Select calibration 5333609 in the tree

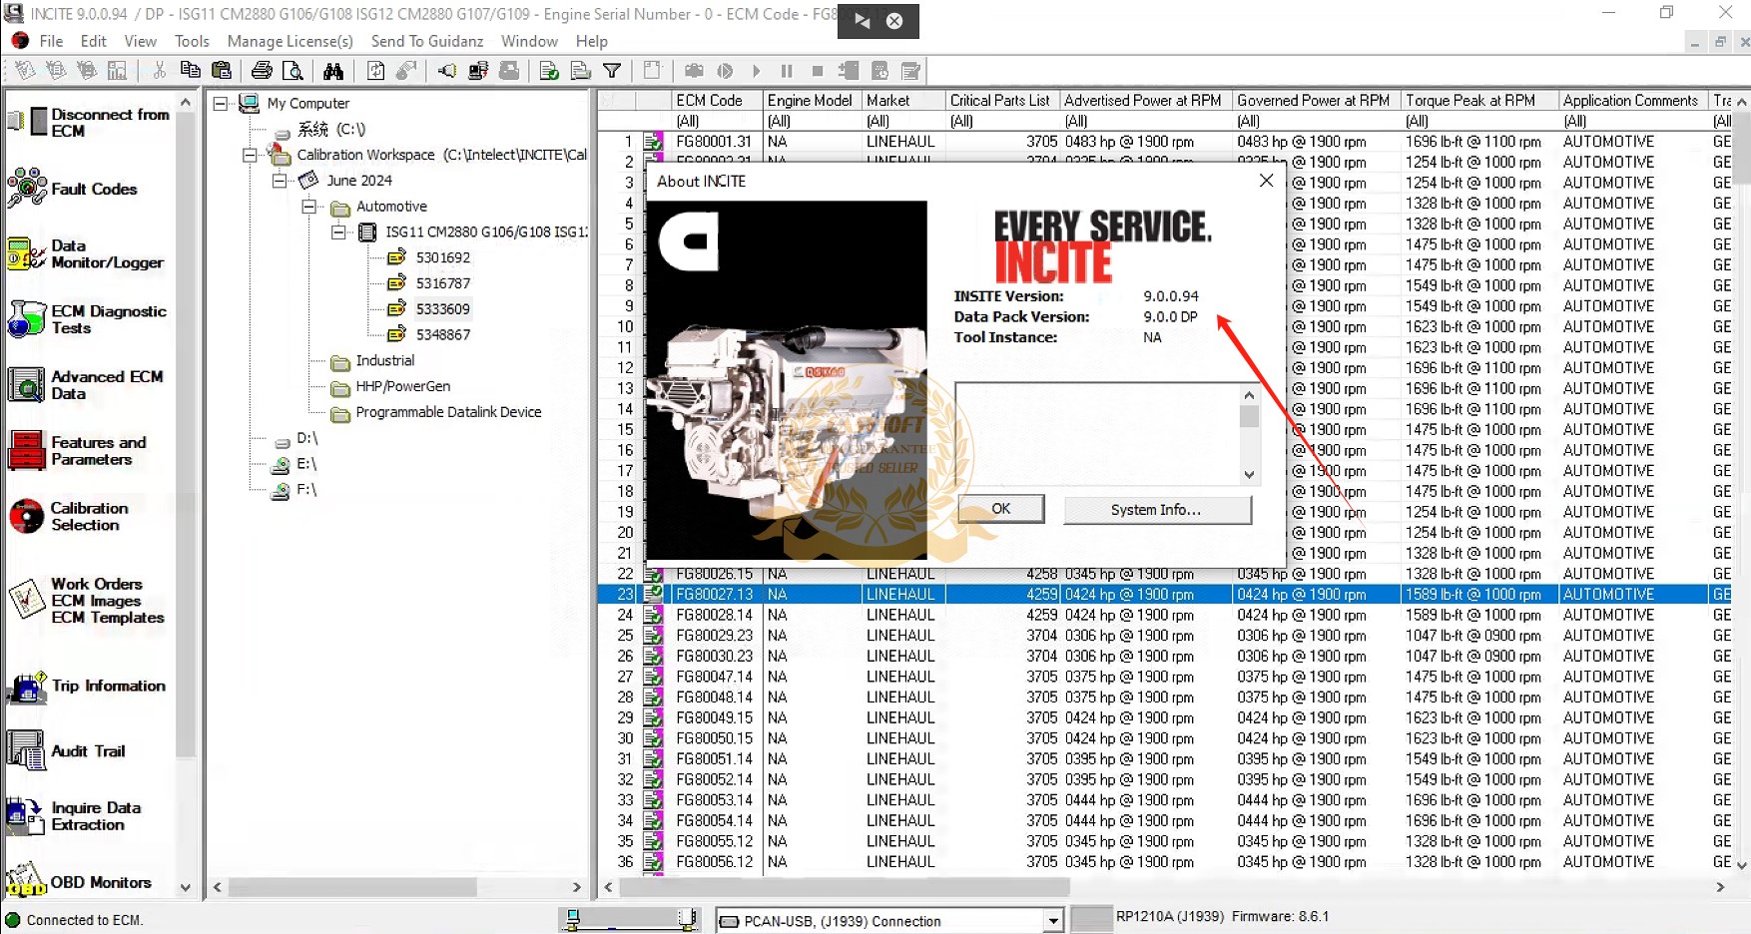[x=442, y=309]
